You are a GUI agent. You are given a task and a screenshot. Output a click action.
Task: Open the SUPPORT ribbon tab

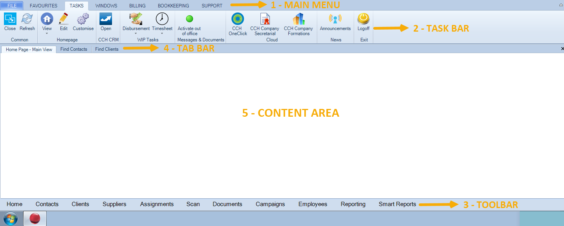point(212,6)
